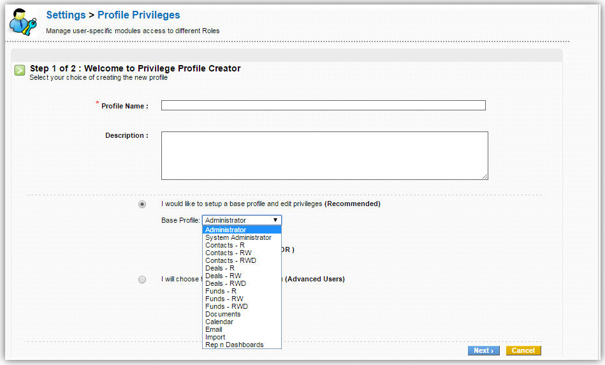Viewport: 605px width, 365px height.
Task: Pick Deals - RW from dropdown
Action: pyautogui.click(x=223, y=276)
